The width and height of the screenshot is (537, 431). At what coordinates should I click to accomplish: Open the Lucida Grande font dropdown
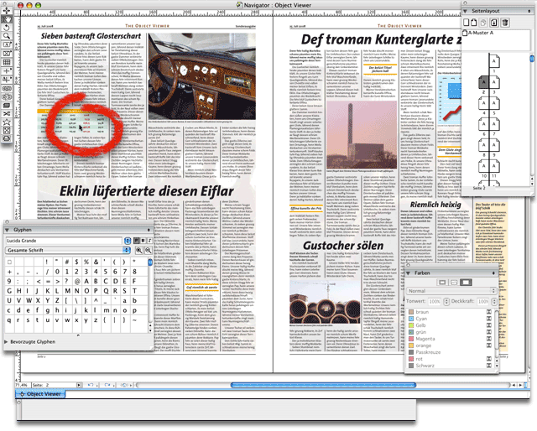[x=128, y=241]
